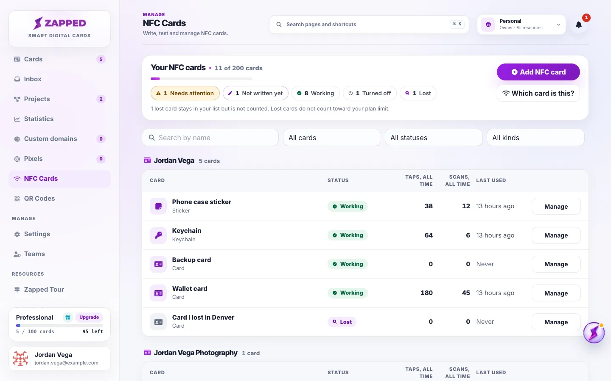The width and height of the screenshot is (611, 381).
Task: Open the All kinds dropdown
Action: pos(535,138)
